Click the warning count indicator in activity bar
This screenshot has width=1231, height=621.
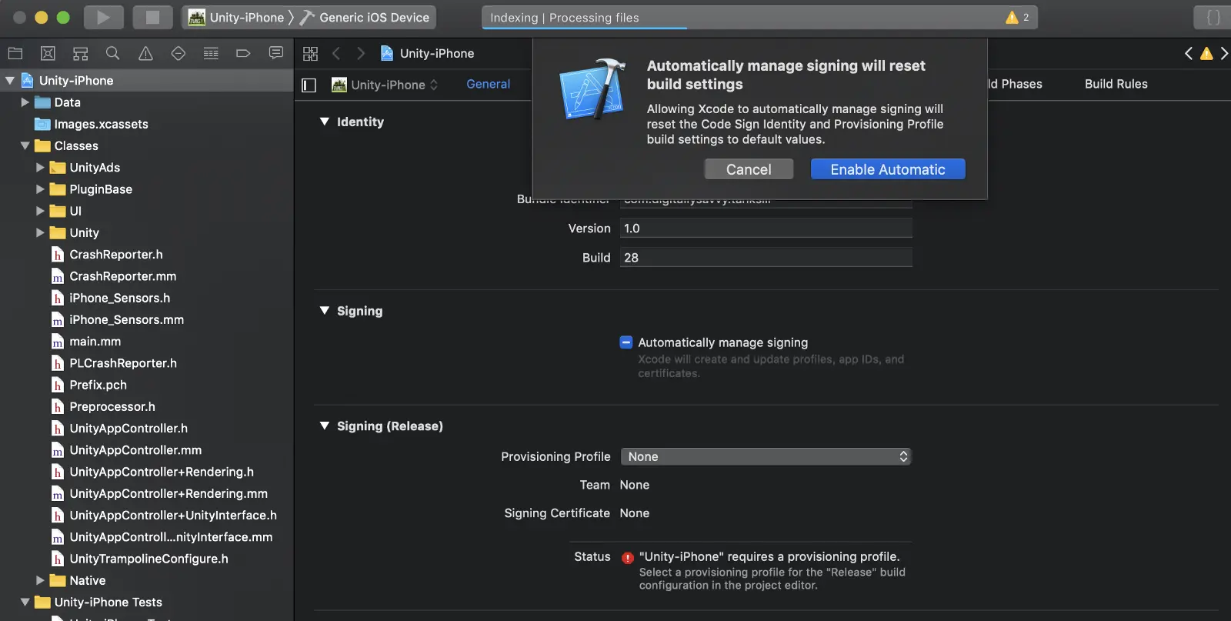pos(1017,17)
